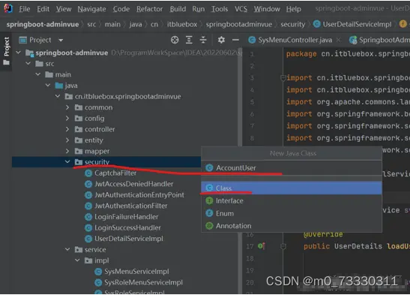410x295 pixels.
Task: Hide the Project panel with minus icon
Action: tap(235, 40)
